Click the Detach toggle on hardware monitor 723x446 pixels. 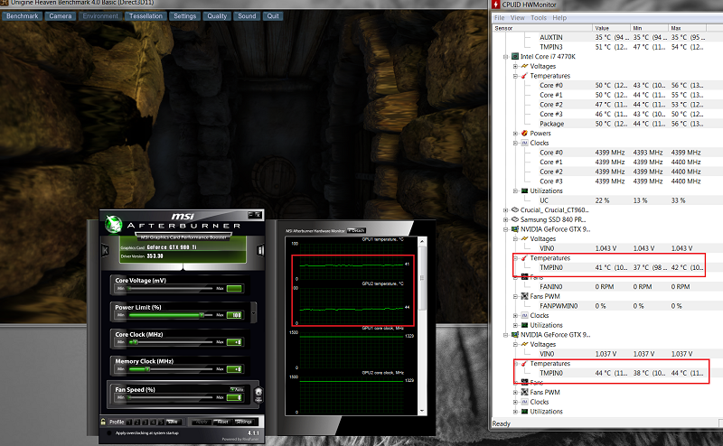click(x=356, y=230)
